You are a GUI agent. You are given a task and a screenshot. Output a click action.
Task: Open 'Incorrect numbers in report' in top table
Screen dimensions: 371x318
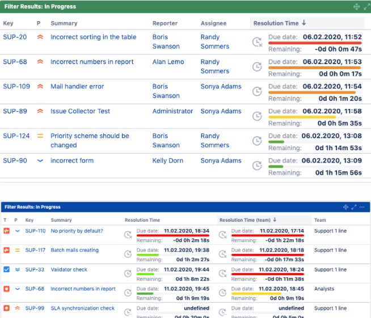(x=92, y=62)
